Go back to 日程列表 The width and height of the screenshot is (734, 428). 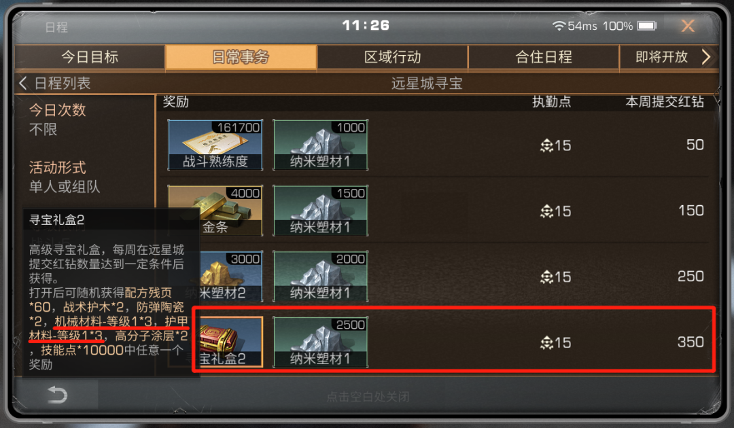pos(55,84)
